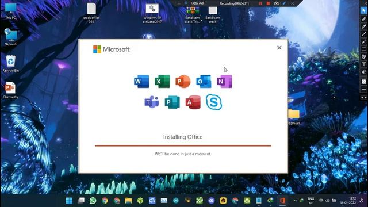368x207 pixels.
Task: Open File Explorer from the taskbar
Action: 128,201
